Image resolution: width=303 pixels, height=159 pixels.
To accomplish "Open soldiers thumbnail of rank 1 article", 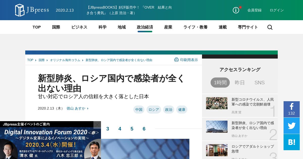I will 217,103.
